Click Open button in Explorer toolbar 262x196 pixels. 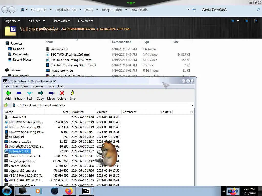point(35,21)
